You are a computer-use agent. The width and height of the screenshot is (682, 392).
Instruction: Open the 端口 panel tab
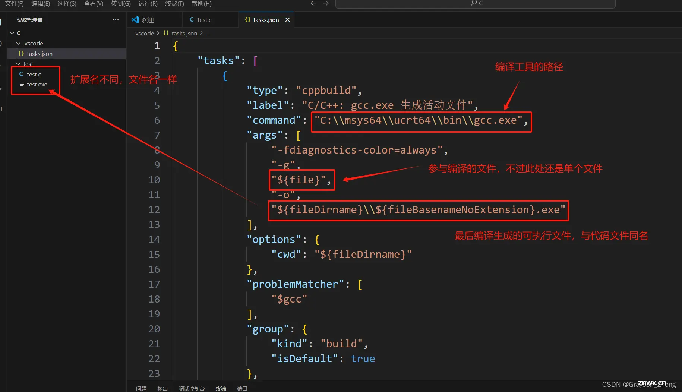pos(242,388)
